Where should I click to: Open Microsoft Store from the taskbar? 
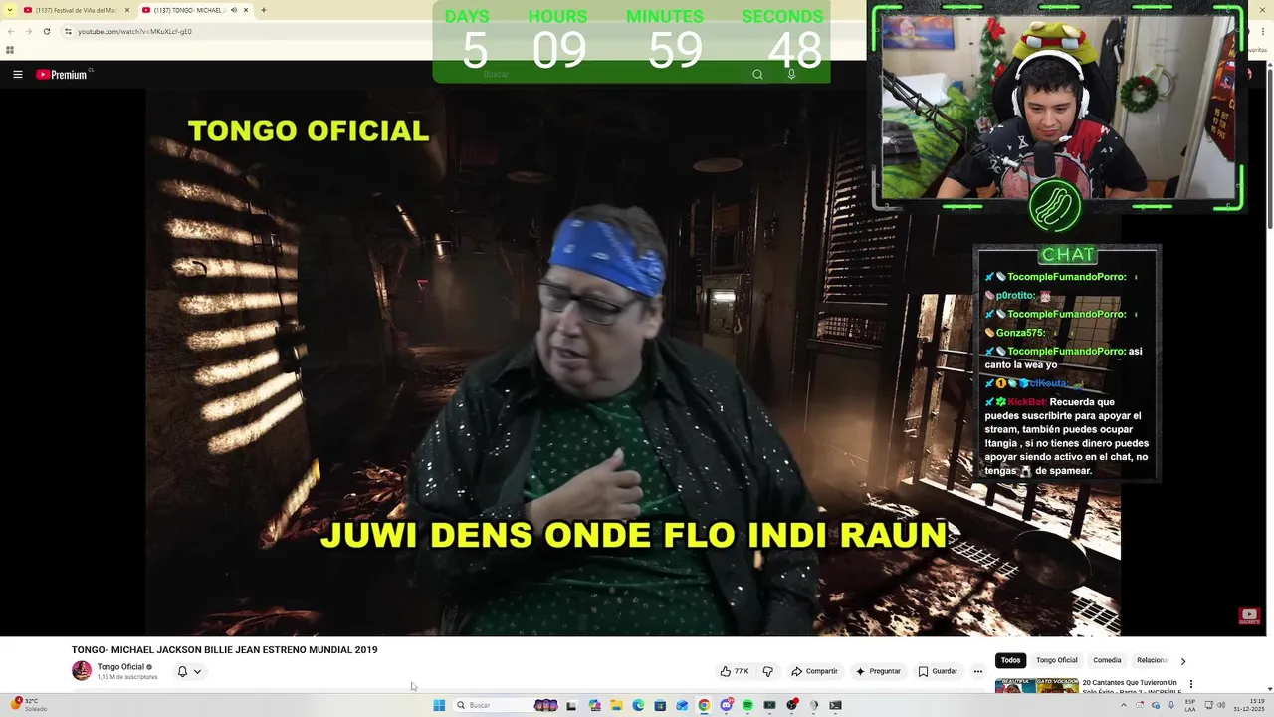click(x=660, y=705)
